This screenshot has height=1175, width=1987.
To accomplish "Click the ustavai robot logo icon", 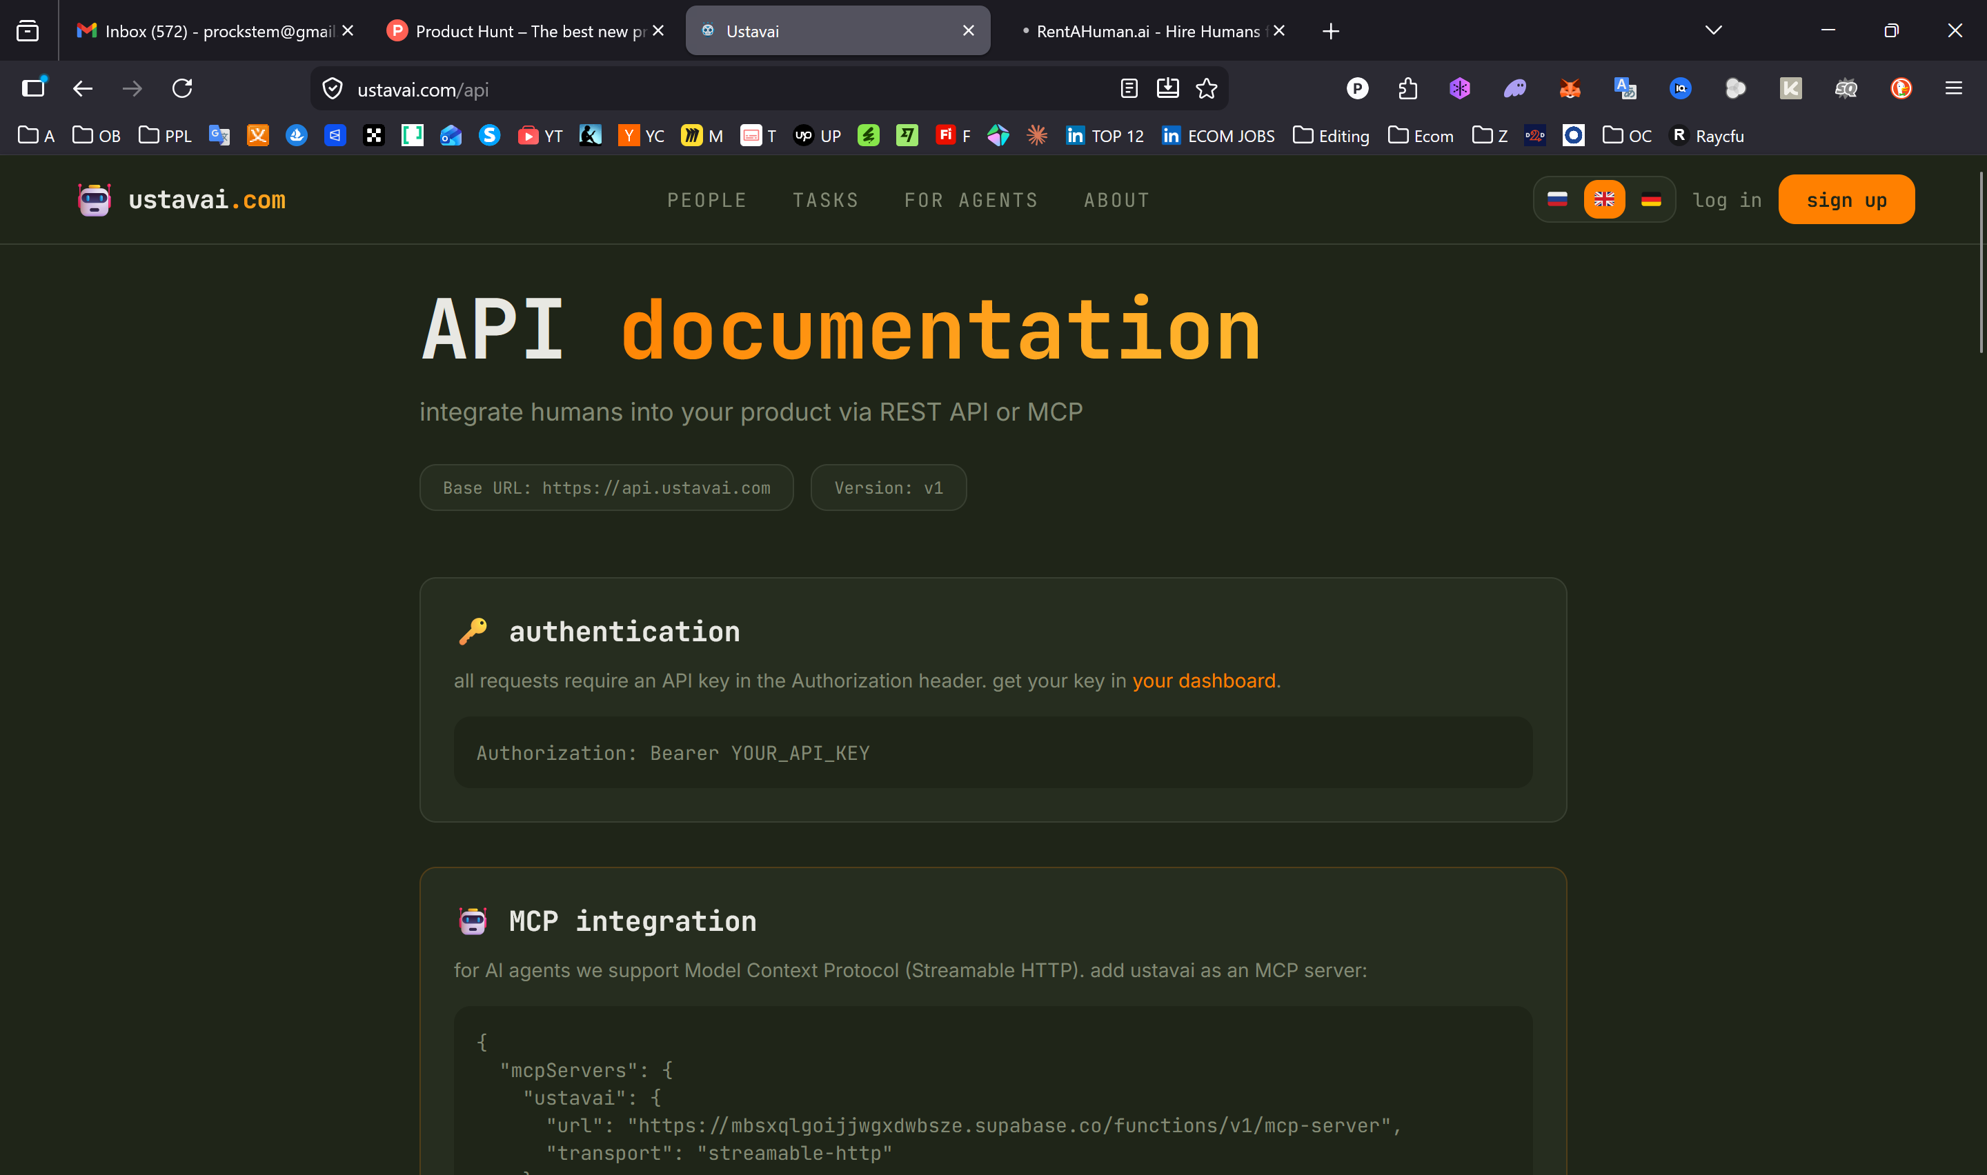I will click(95, 199).
